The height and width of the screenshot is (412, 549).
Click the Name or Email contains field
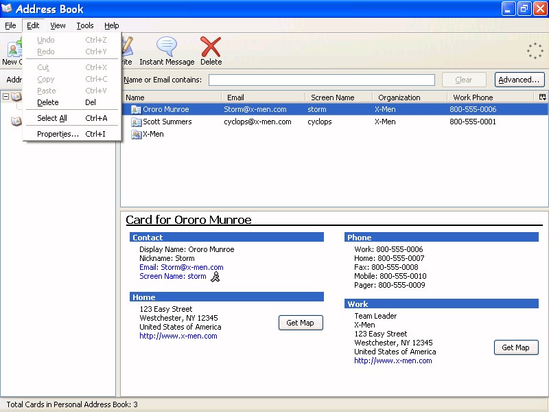(321, 80)
